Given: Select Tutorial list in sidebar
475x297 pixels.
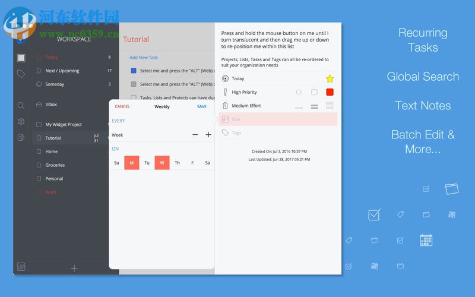Looking at the screenshot, I should pos(71,138).
